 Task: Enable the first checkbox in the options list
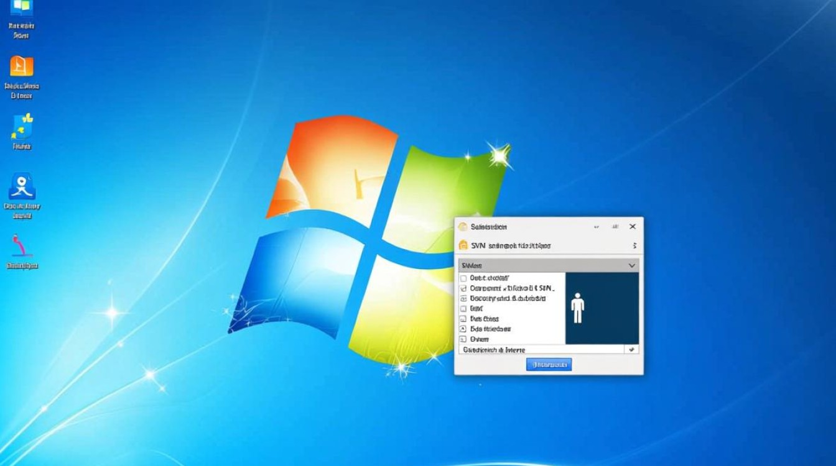pyautogui.click(x=463, y=278)
